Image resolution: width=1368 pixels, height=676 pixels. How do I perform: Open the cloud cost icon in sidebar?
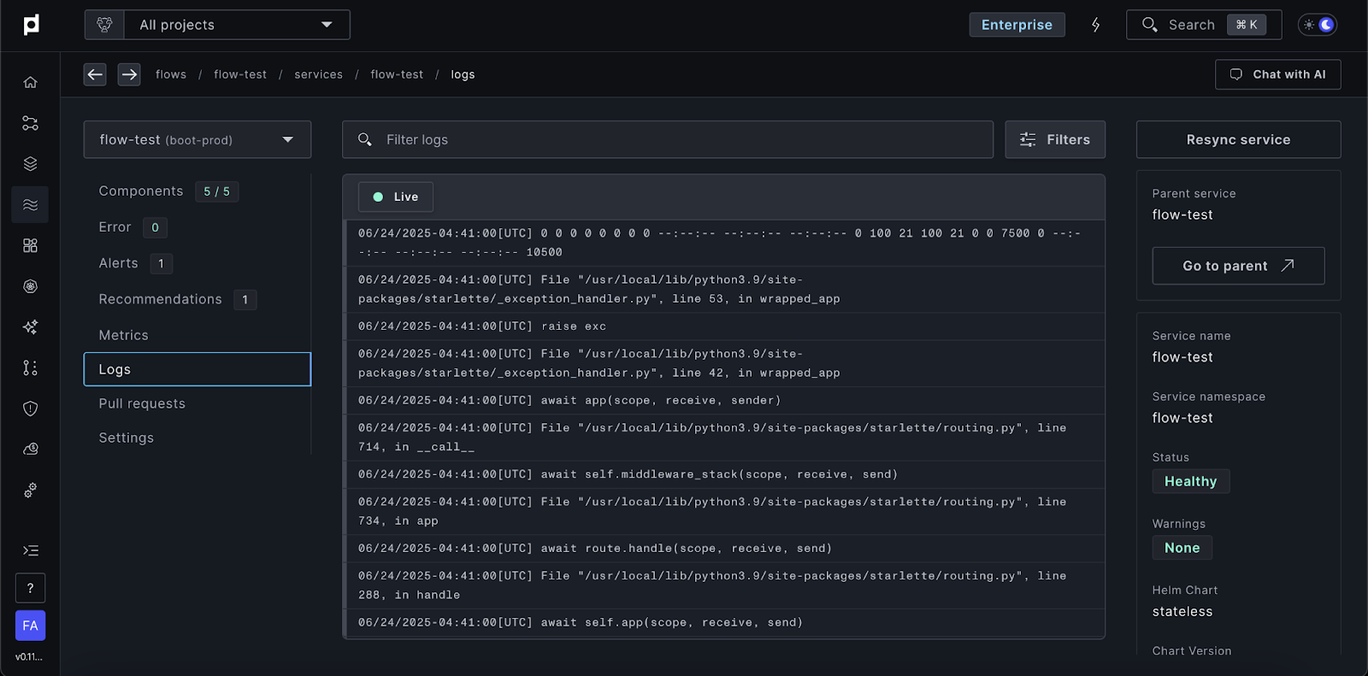[x=30, y=450]
